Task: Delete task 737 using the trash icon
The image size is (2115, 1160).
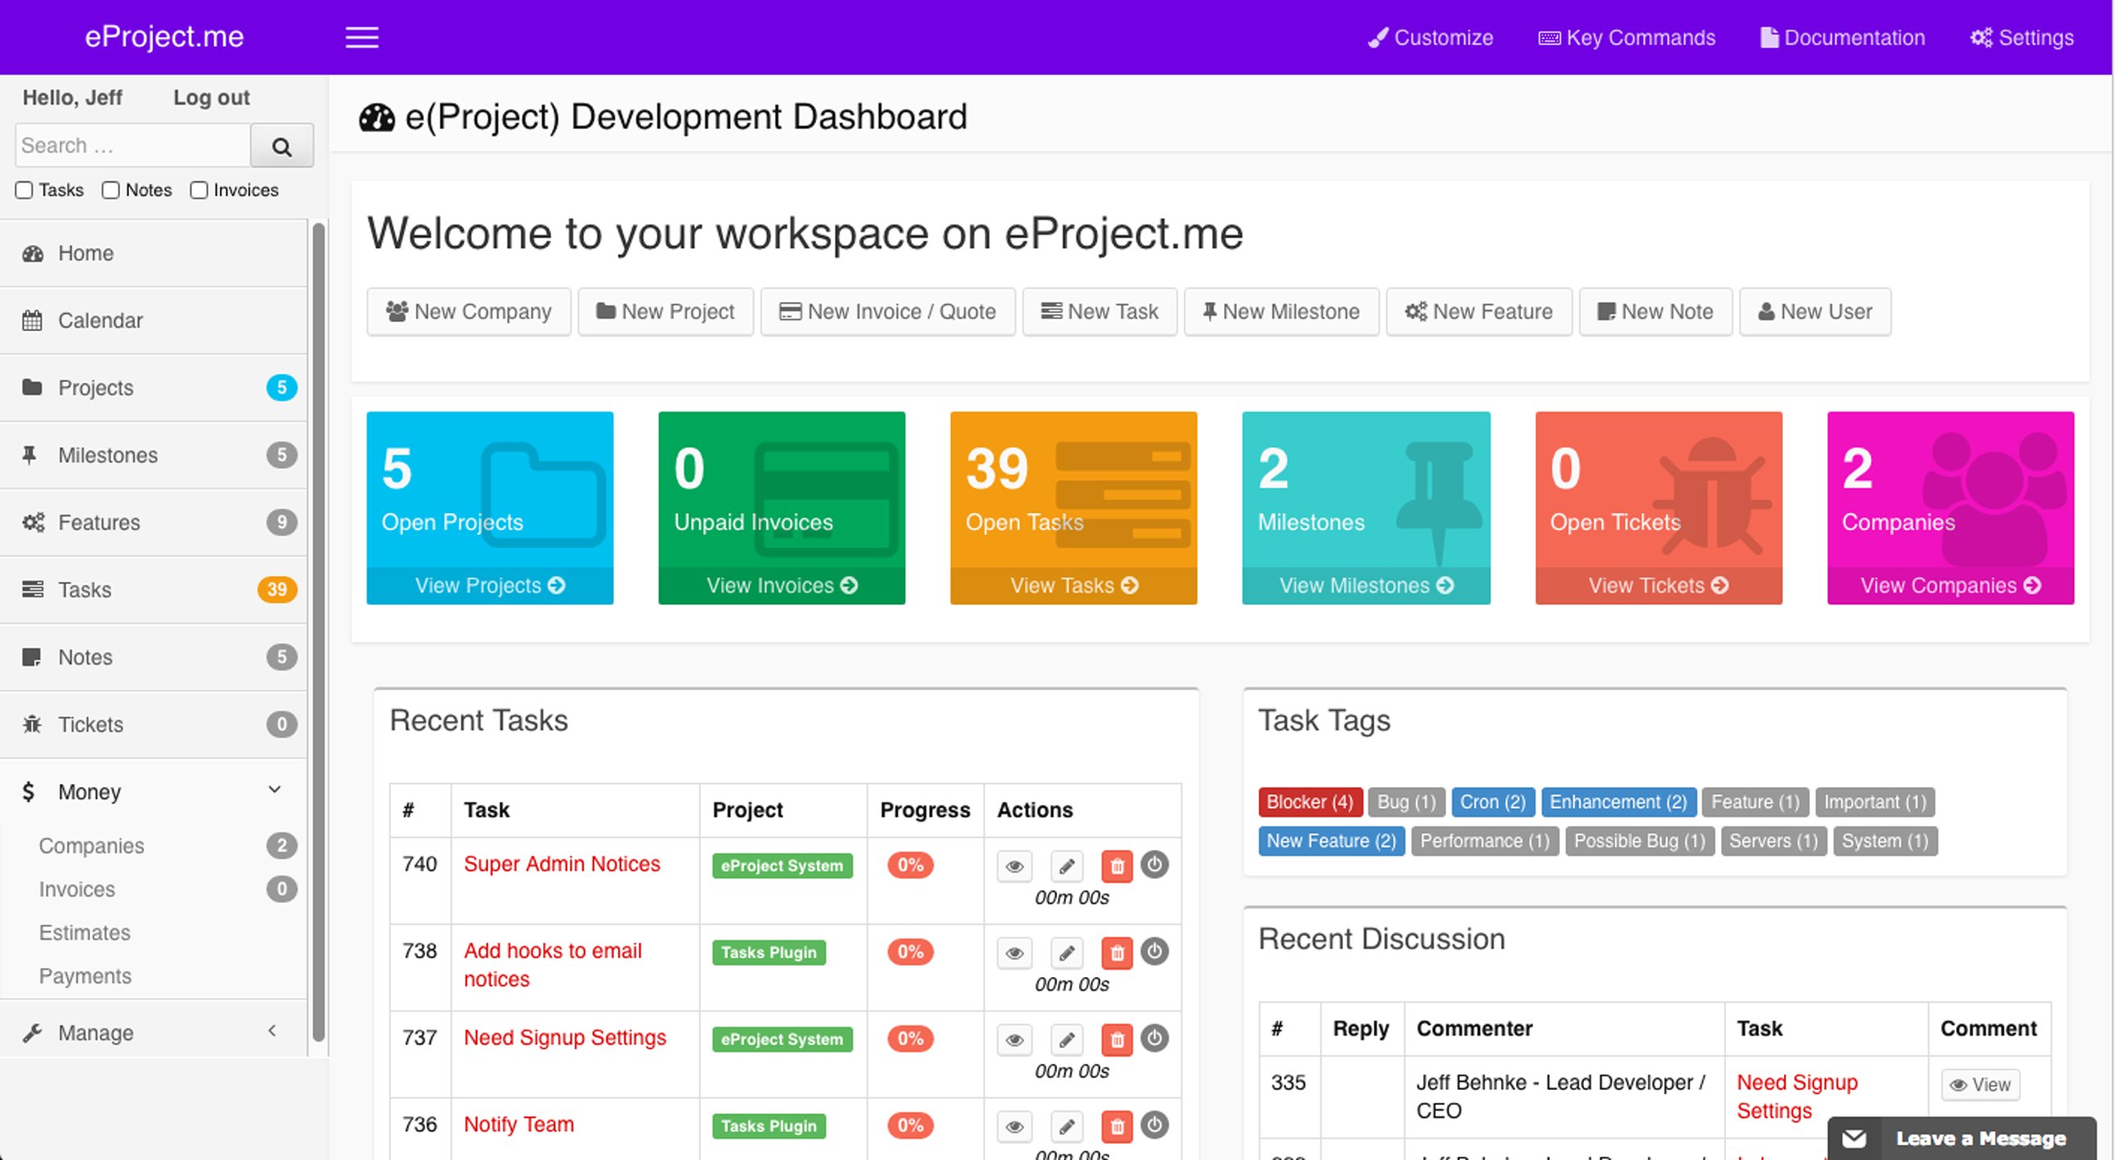Action: [x=1117, y=1039]
